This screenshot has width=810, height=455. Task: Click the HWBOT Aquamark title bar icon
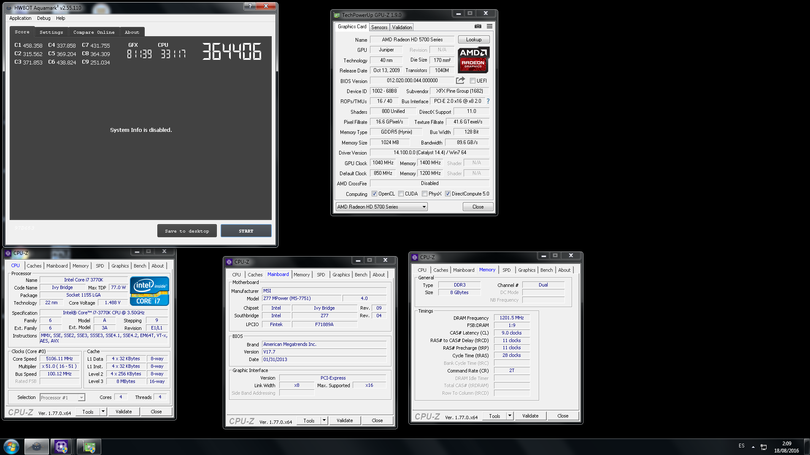9,8
